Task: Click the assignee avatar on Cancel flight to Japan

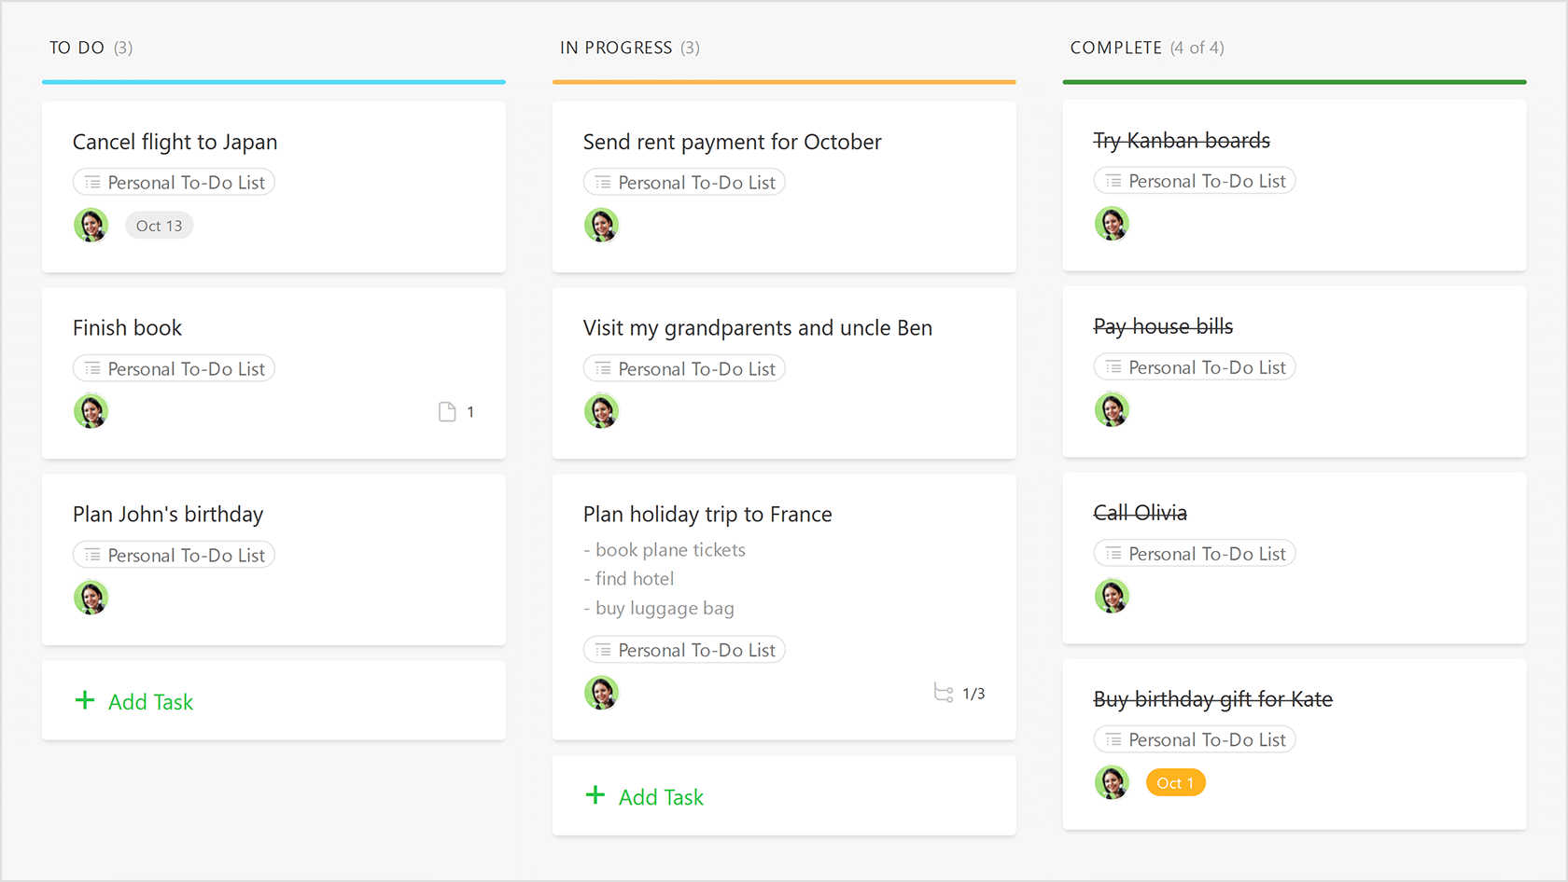Action: [91, 225]
